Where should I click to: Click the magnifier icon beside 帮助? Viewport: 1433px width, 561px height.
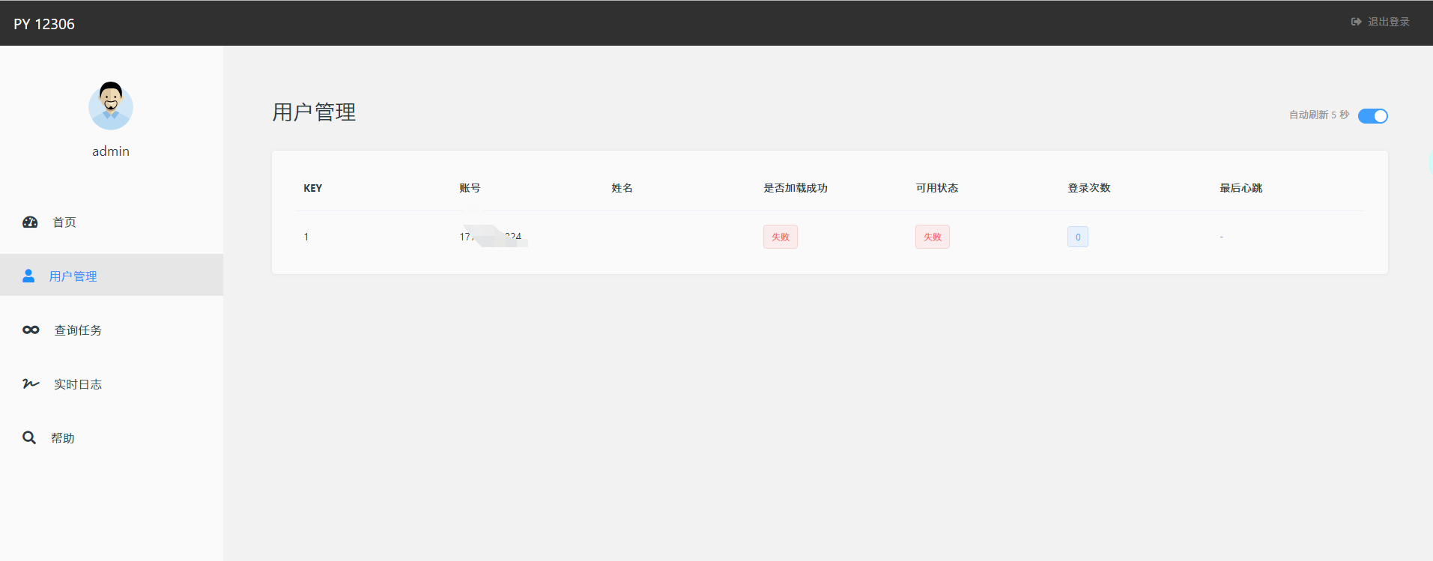point(29,438)
